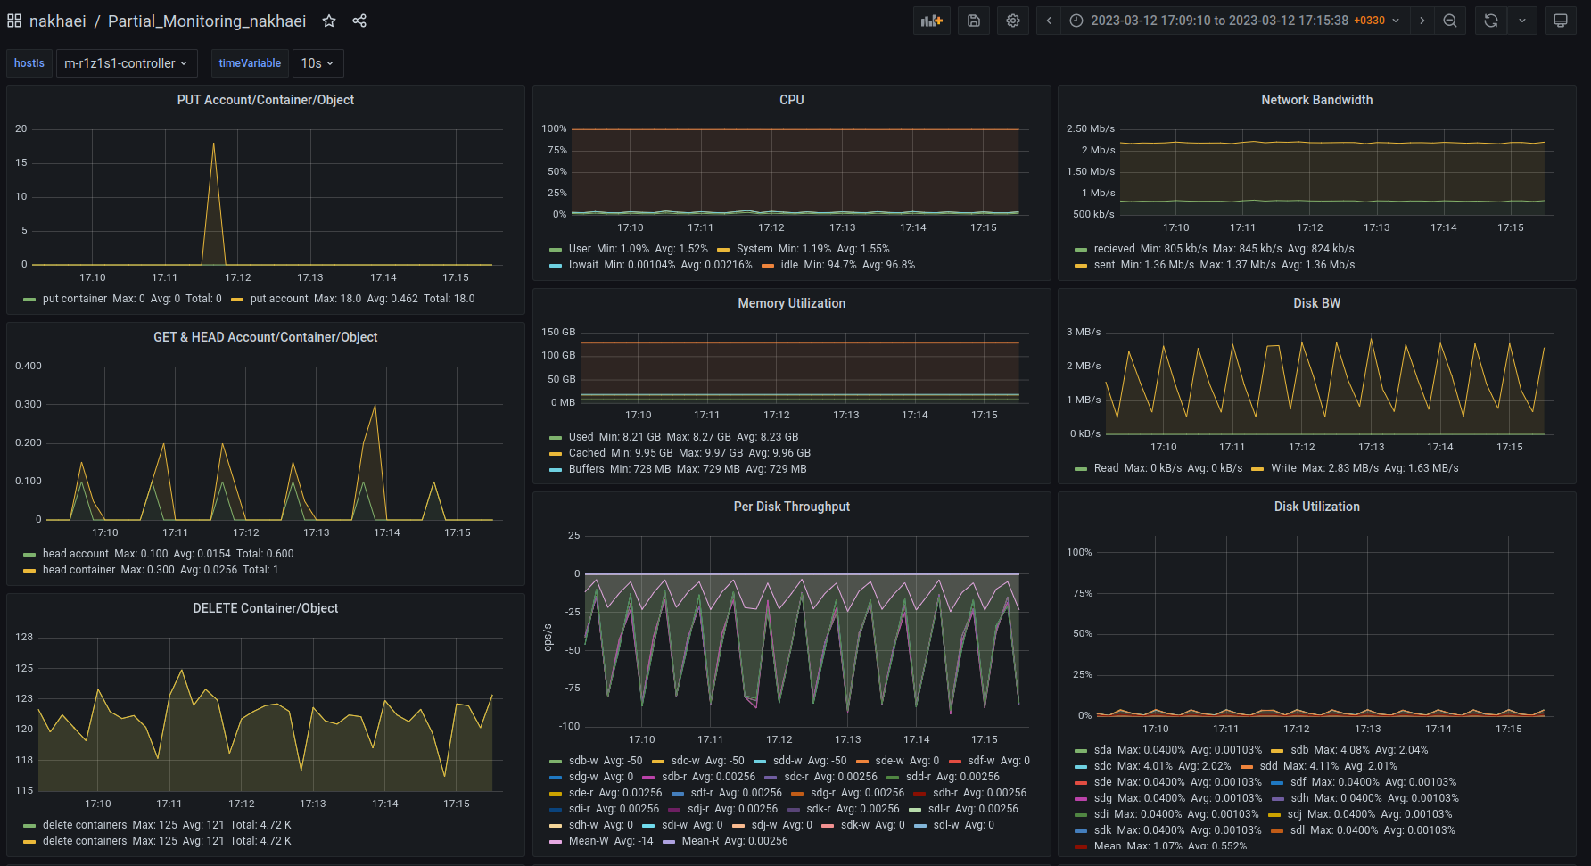Image resolution: width=1591 pixels, height=866 pixels.
Task: Toggle the 'put account' series in the legend
Action: tap(278, 299)
